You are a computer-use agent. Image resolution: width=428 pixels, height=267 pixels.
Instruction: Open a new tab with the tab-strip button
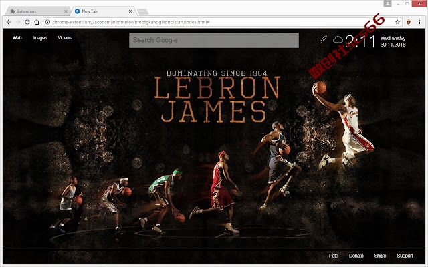coord(142,11)
